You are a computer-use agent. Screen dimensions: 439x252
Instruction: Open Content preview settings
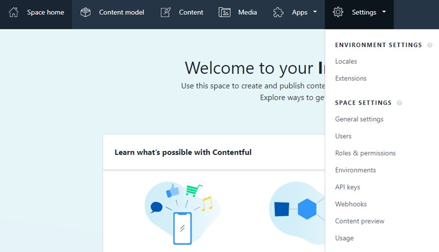[x=360, y=221]
